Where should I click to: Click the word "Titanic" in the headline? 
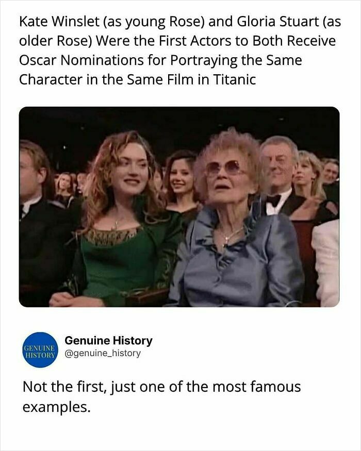coord(235,80)
